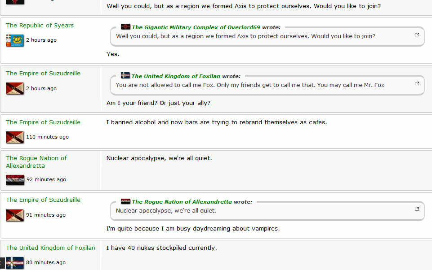Click Suzudreille flag beside 91 minutes ago
The height and width of the screenshot is (270, 432).
[15, 215]
